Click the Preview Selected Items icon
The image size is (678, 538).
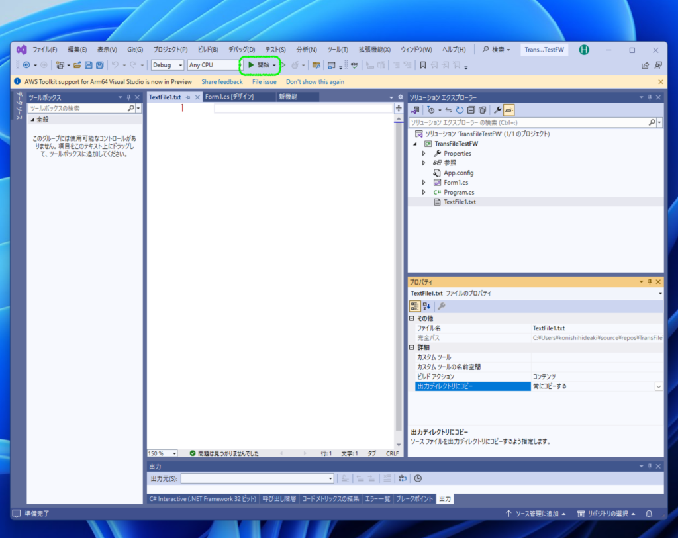(509, 111)
